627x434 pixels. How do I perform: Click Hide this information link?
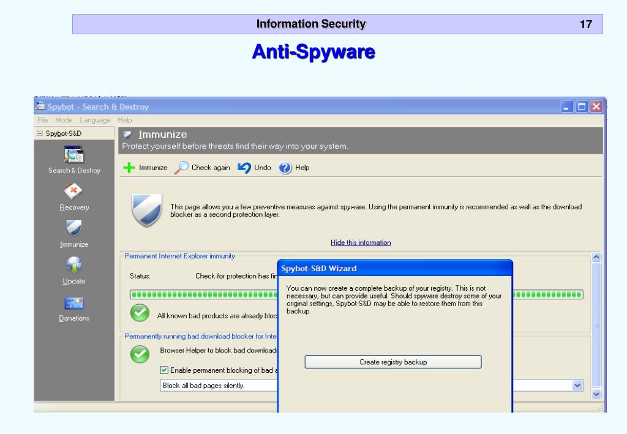pos(361,242)
